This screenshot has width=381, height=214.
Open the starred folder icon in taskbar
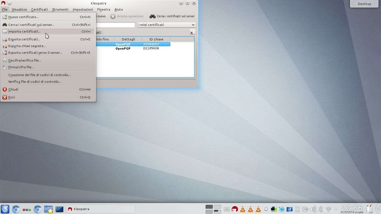coord(49,209)
